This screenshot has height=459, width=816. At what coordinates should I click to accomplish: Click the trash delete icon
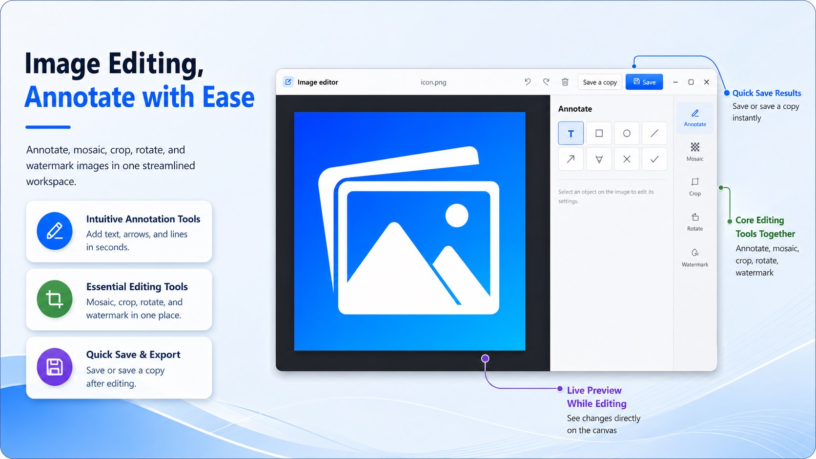[565, 82]
